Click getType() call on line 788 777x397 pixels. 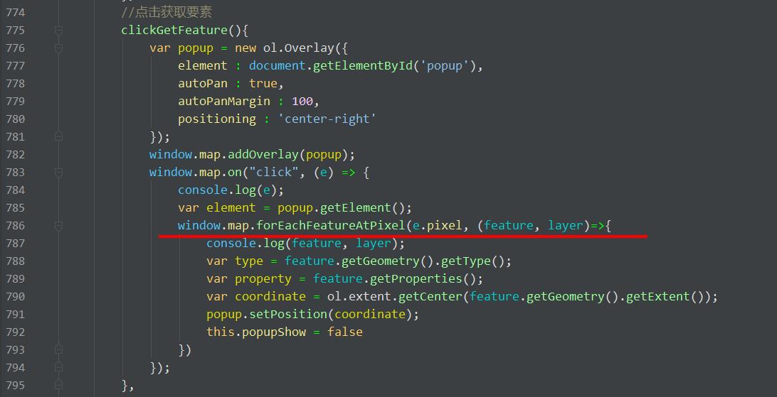tap(472, 261)
